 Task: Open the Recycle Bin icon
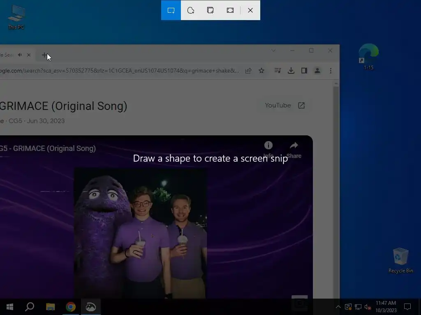pyautogui.click(x=400, y=260)
